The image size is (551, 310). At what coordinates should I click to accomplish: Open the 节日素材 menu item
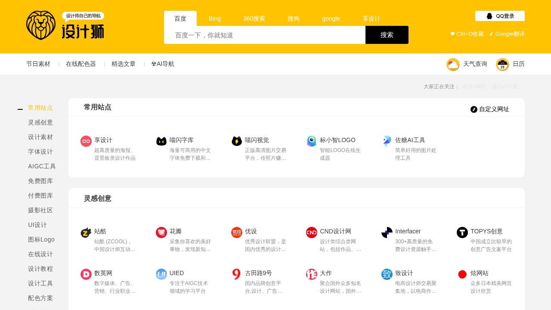click(x=38, y=64)
